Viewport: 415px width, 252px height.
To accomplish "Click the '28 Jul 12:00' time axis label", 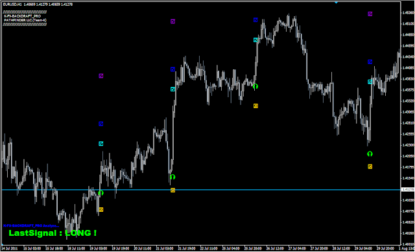I will click(342, 249).
